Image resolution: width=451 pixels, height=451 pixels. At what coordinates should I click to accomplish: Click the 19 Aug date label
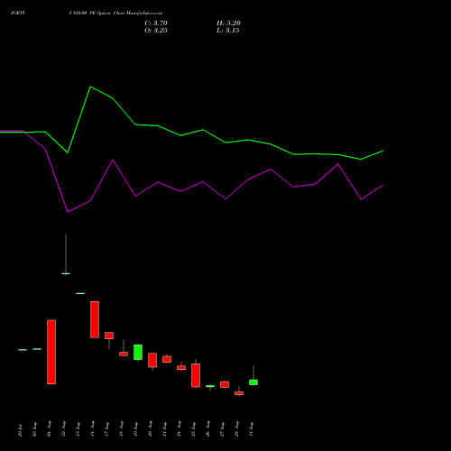[135, 429]
